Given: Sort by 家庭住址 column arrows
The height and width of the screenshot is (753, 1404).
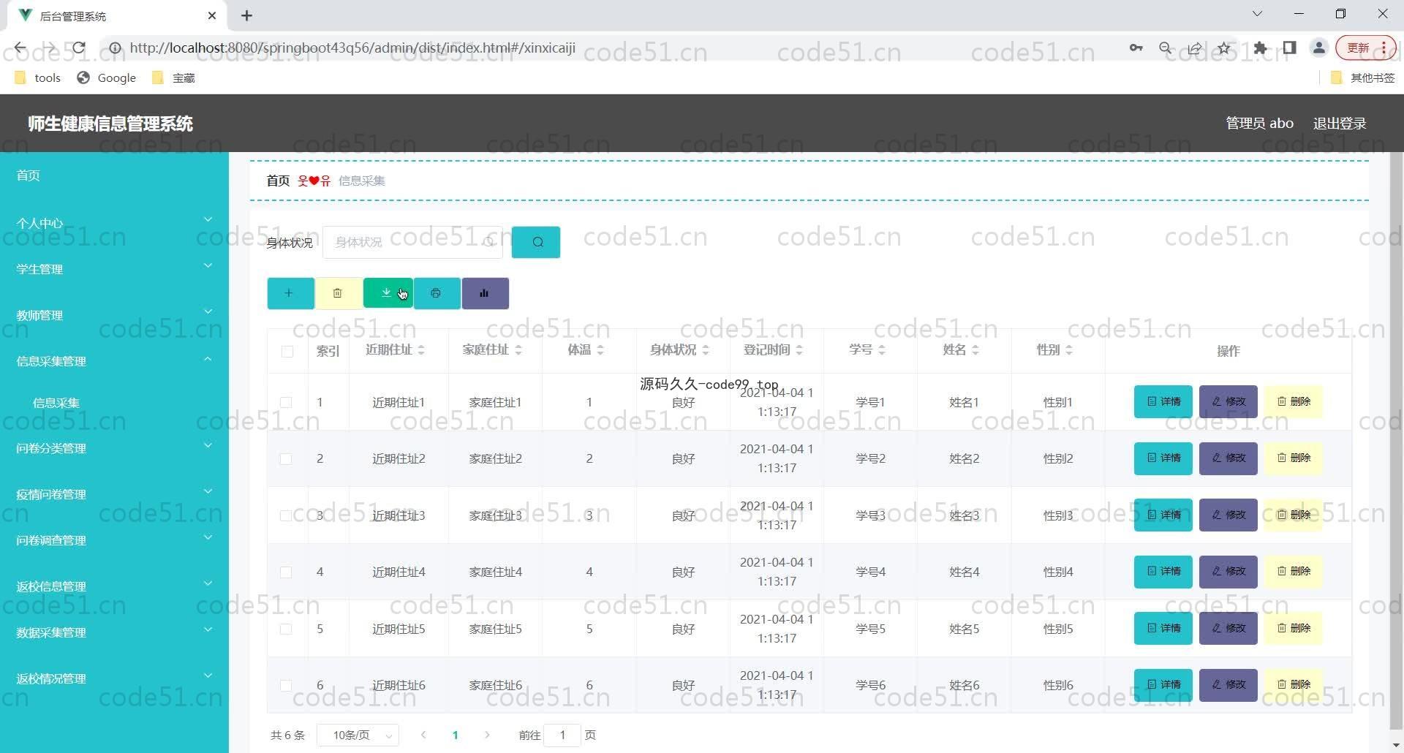Looking at the screenshot, I should click(518, 350).
